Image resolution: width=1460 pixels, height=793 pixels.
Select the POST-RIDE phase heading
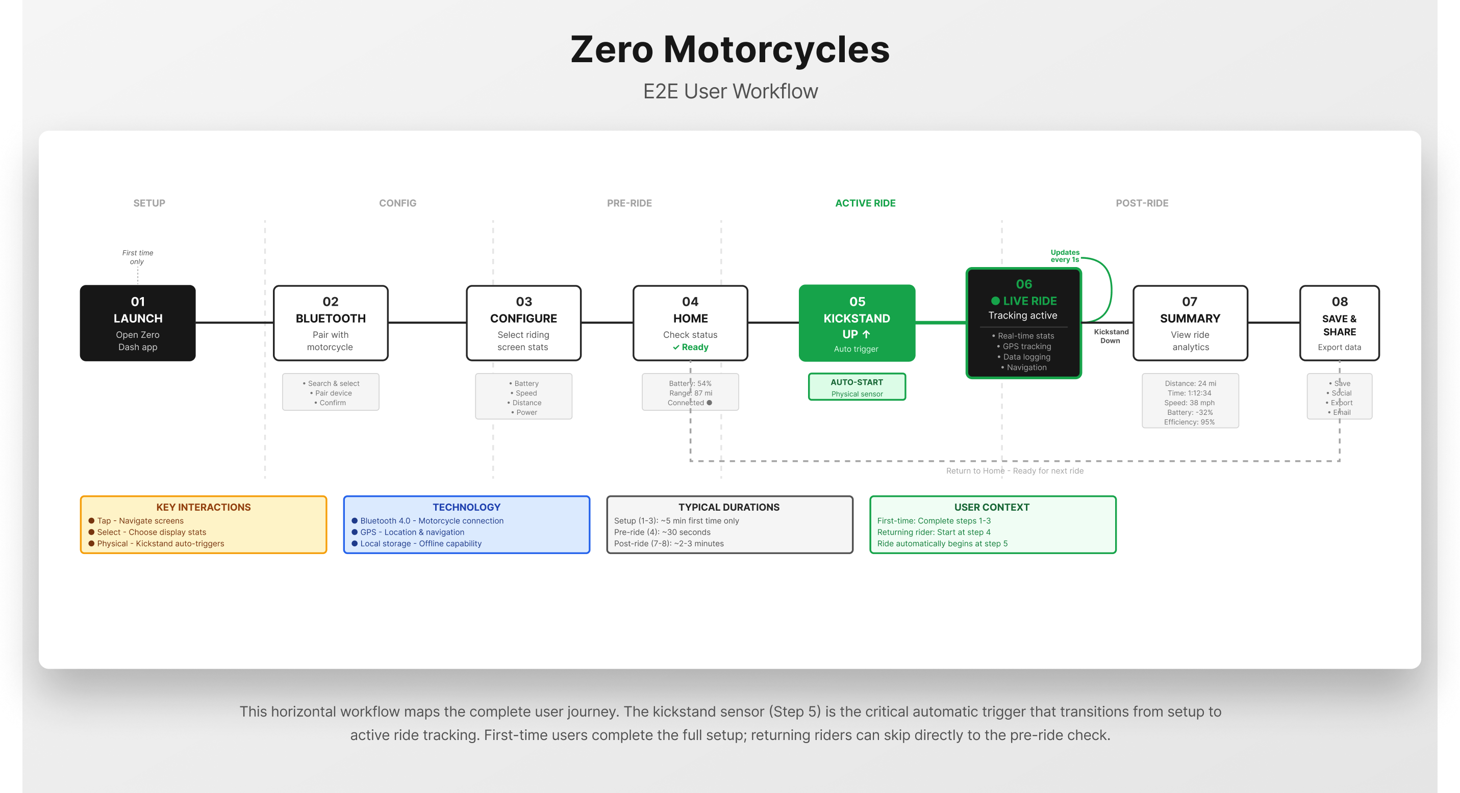tap(1143, 203)
